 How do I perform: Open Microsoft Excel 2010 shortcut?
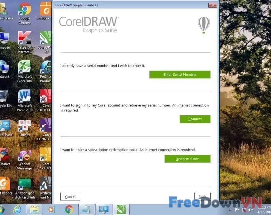tap(25, 71)
